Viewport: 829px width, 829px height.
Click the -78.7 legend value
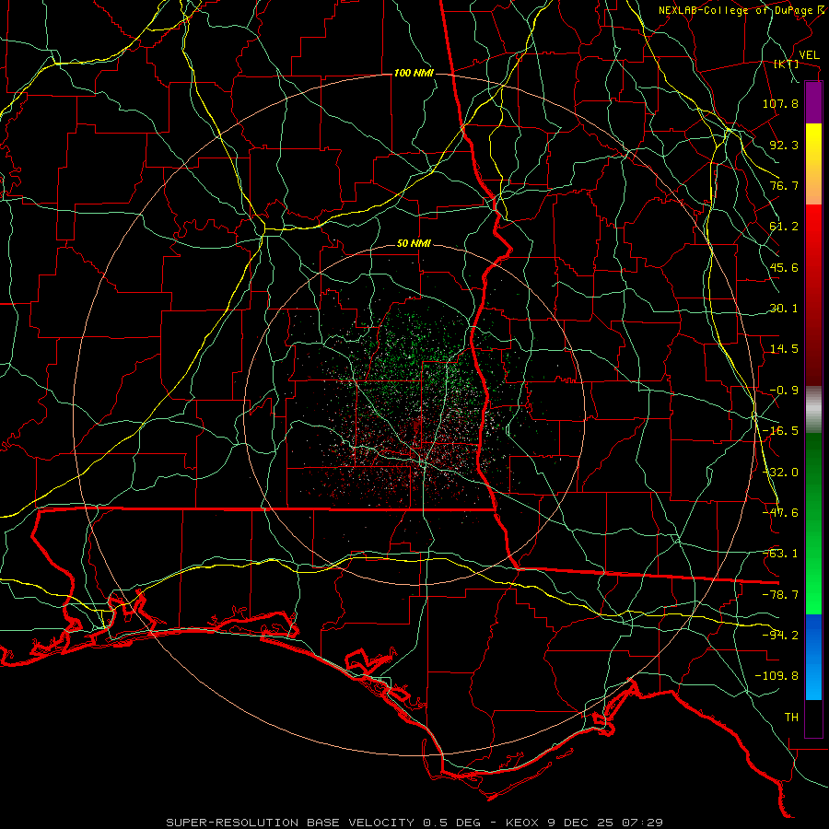[780, 595]
